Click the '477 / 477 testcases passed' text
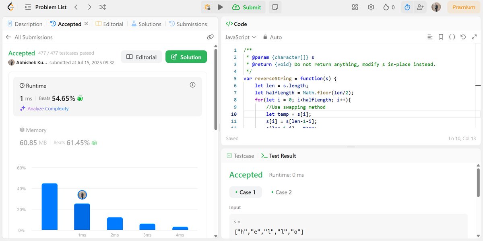 pos(66,53)
